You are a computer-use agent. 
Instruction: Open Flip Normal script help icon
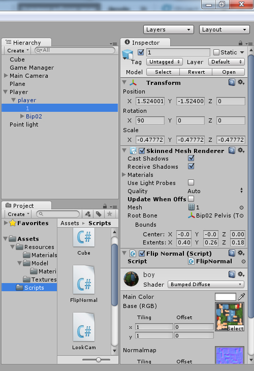click(232, 253)
